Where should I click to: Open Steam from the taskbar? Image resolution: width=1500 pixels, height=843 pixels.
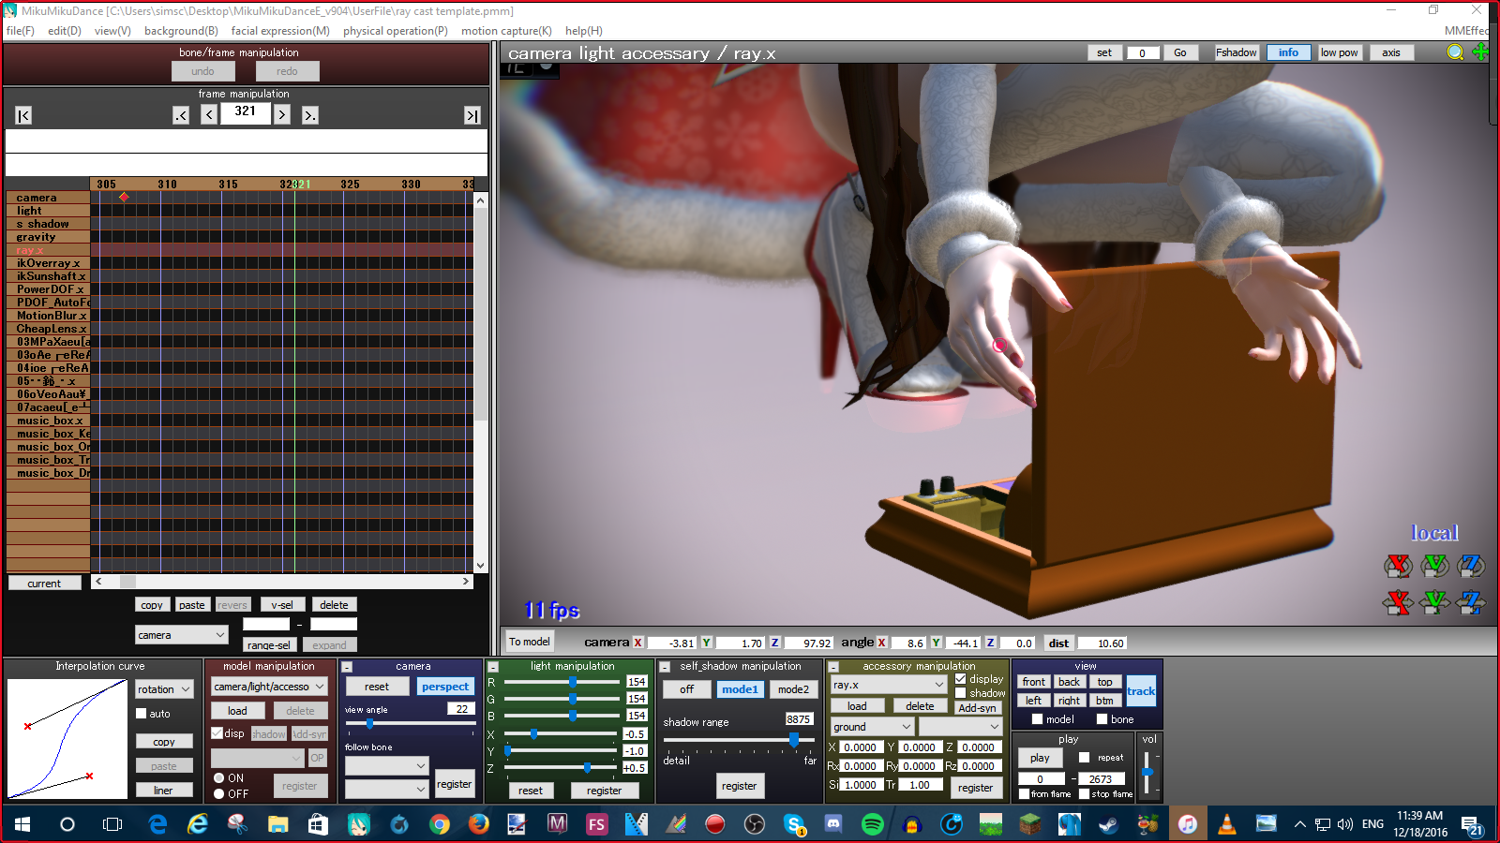1108,824
